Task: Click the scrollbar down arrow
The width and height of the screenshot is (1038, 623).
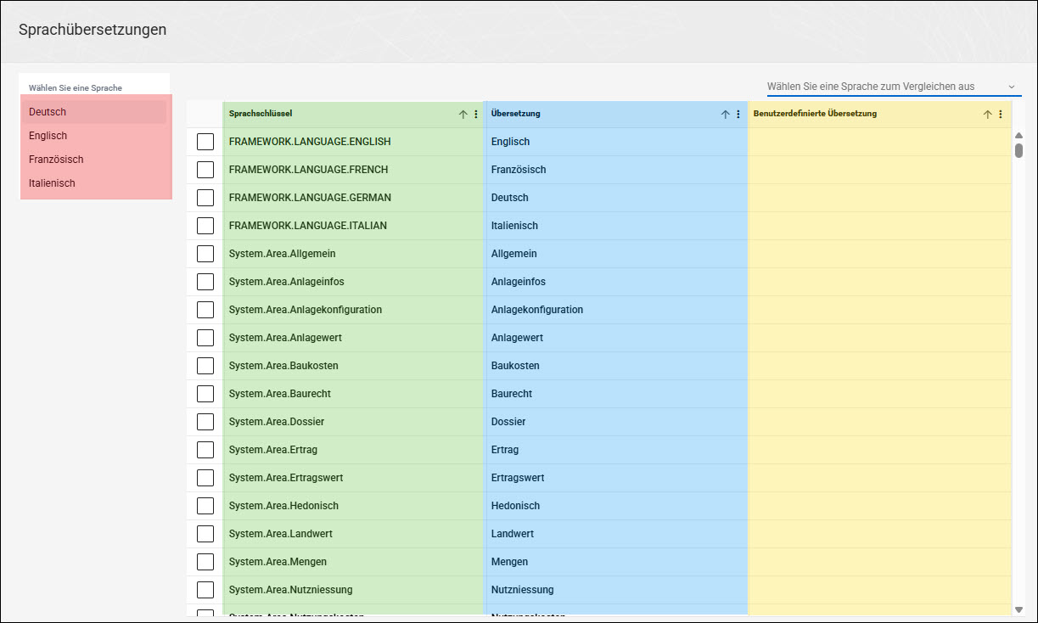Action: tap(1018, 609)
